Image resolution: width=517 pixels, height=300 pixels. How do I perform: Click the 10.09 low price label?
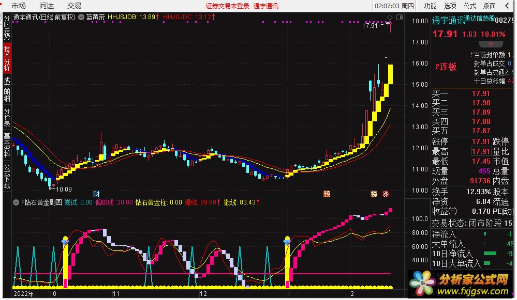[x=64, y=189]
